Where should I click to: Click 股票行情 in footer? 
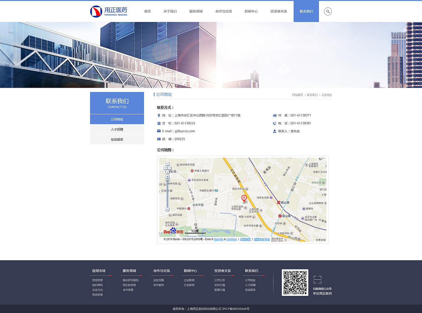tap(220, 290)
